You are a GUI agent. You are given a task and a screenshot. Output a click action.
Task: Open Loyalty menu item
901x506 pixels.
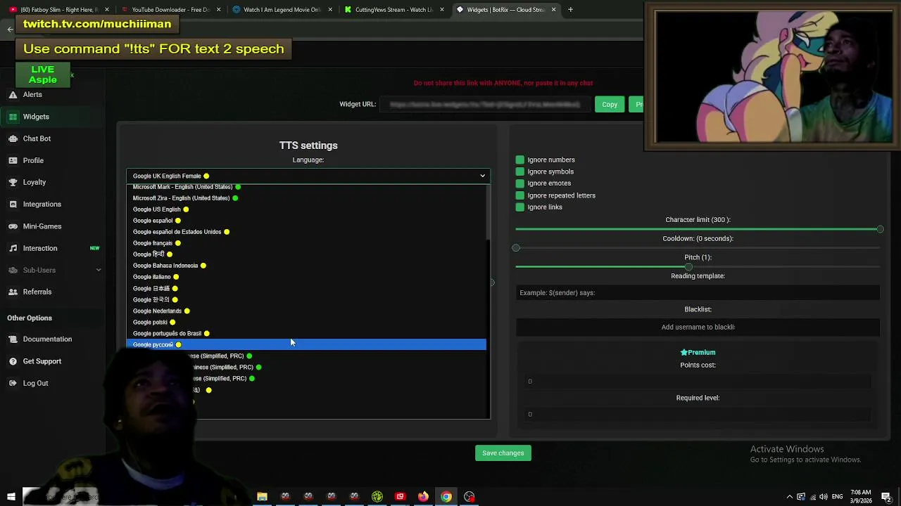coord(34,182)
